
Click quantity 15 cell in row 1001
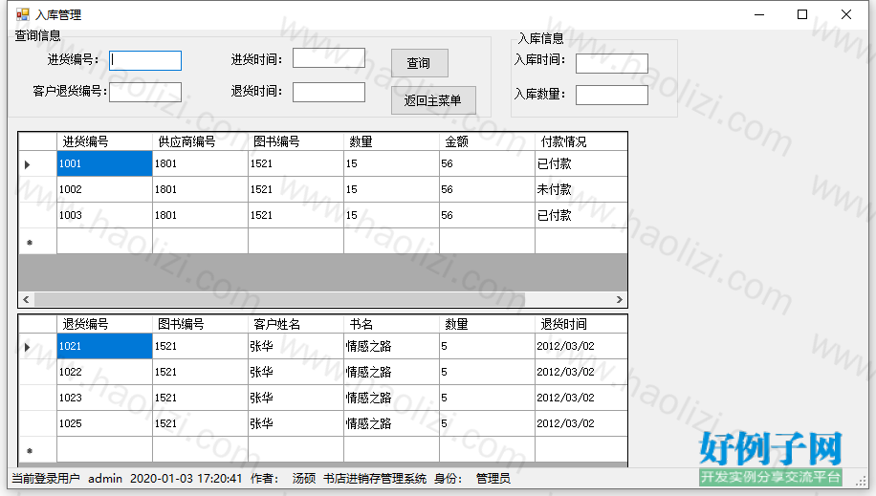(x=391, y=163)
